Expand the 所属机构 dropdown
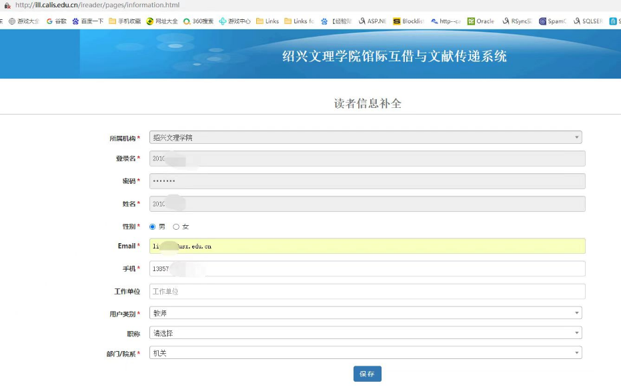The height and width of the screenshot is (391, 621). [x=366, y=138]
